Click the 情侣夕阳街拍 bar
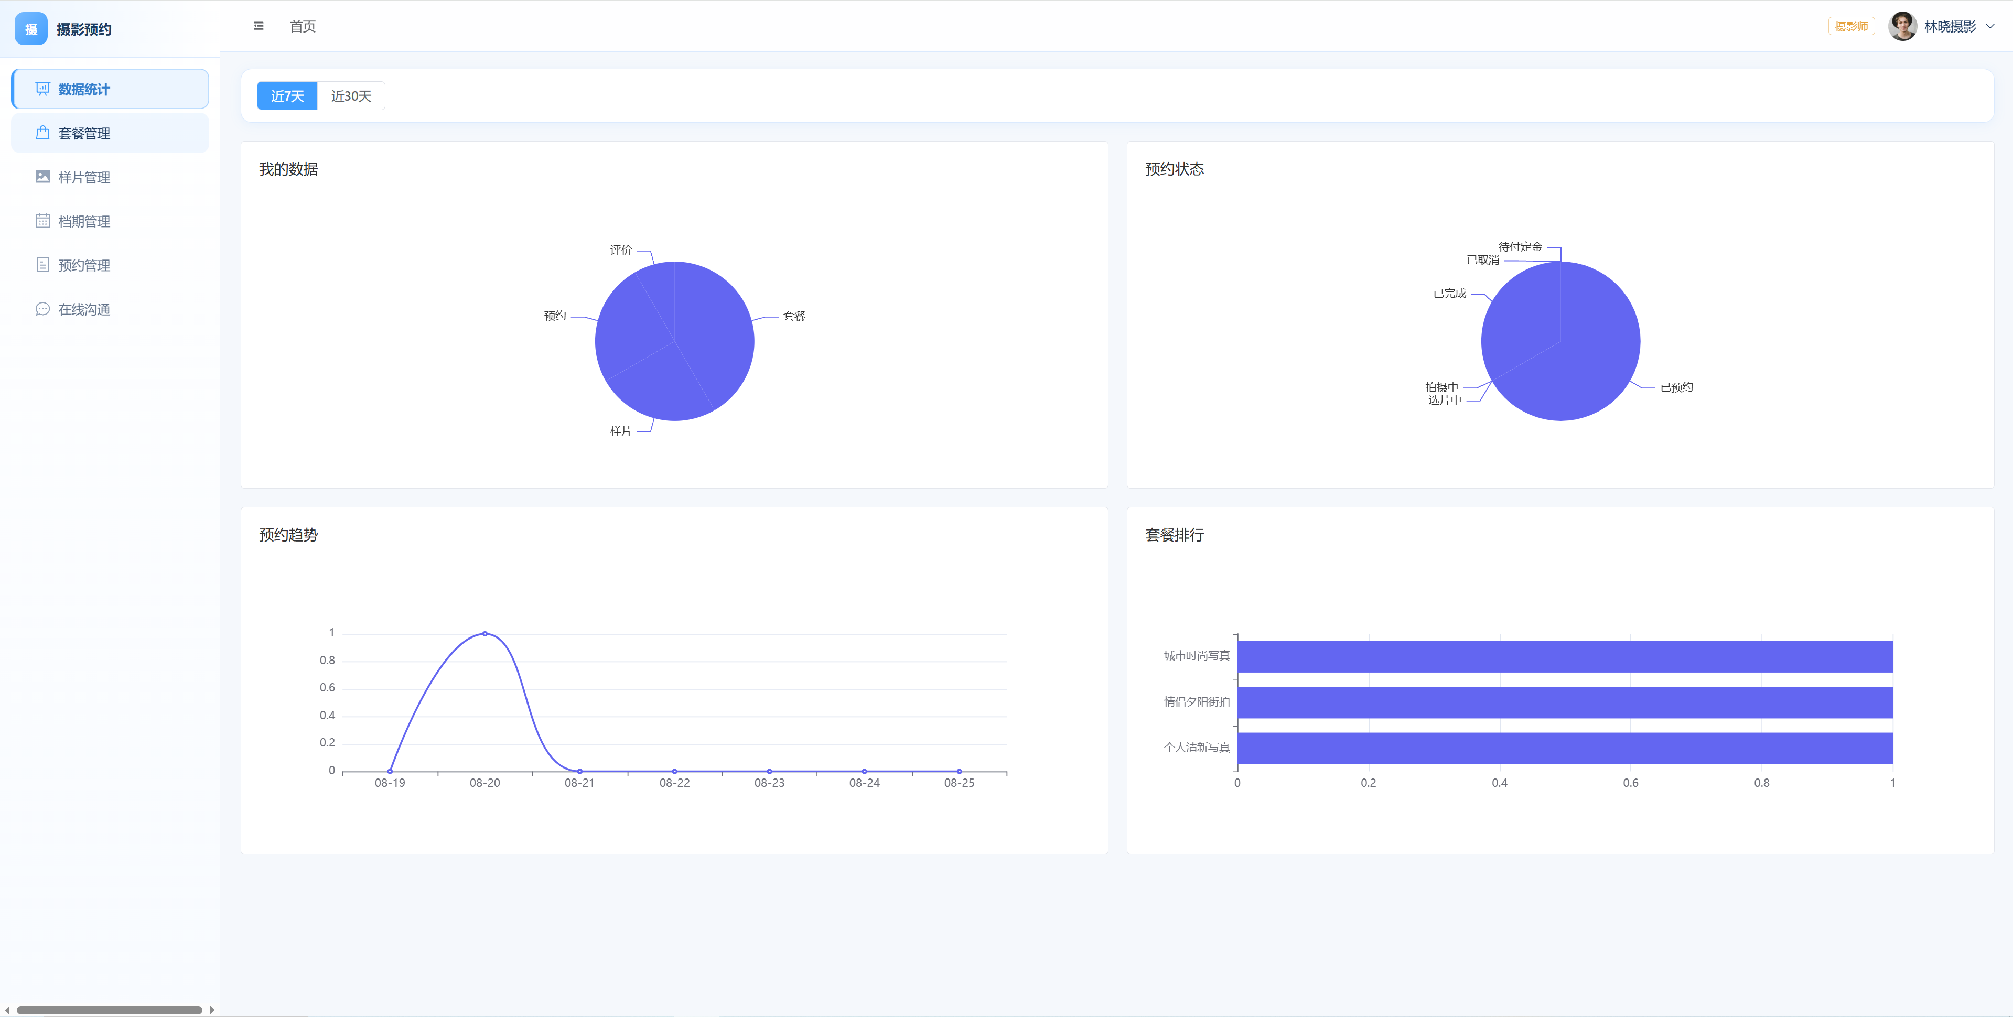Viewport: 2013px width, 1017px height. [1565, 702]
